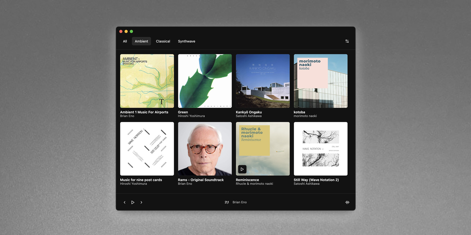Screen dimensions: 471x235
Task: Open Green by Hiroshi Yoshimura
Action: pyautogui.click(x=205, y=81)
